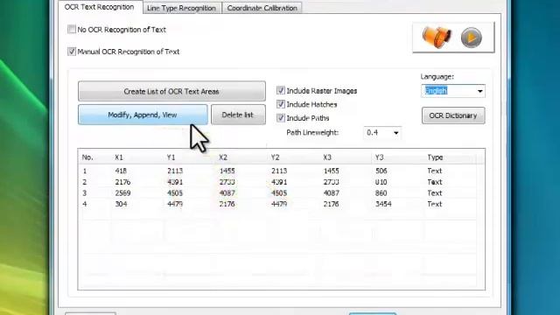
Task: Toggle the Include Hatches checkbox
Action: click(281, 104)
